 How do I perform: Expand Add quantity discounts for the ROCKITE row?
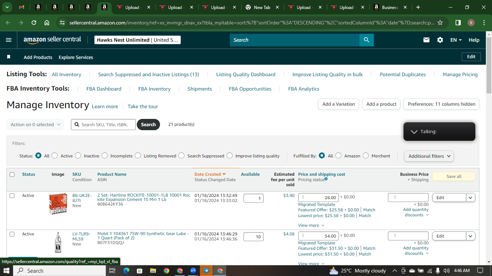coord(416,212)
